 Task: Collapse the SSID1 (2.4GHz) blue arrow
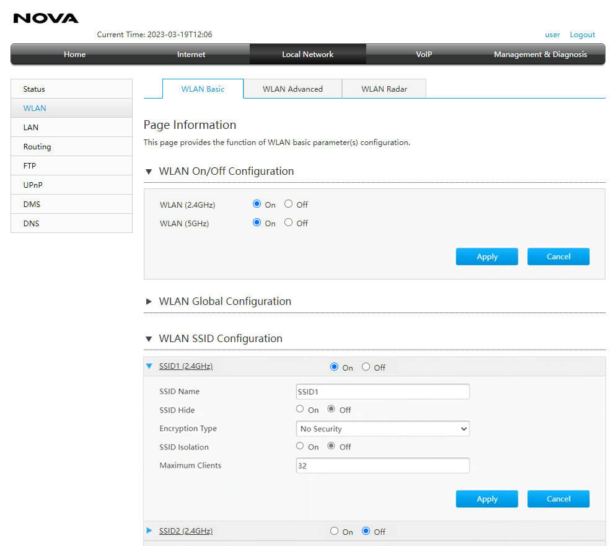coord(149,366)
